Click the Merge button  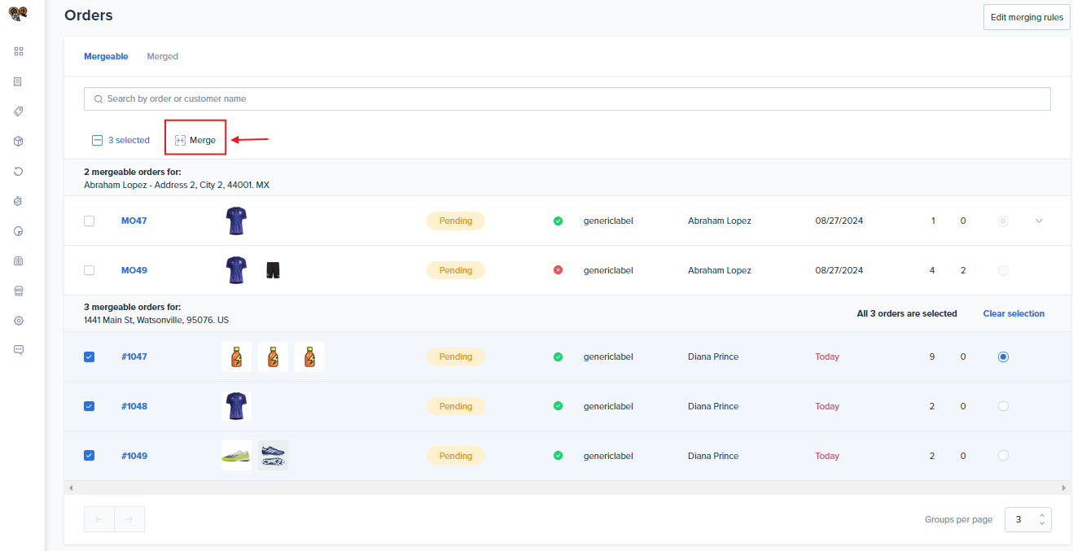[195, 140]
